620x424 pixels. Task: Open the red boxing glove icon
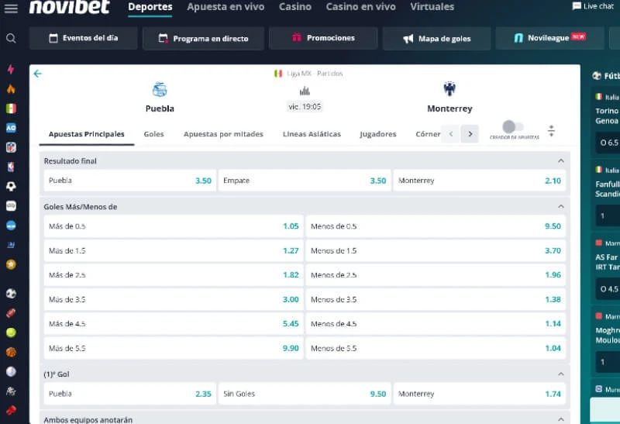11,411
